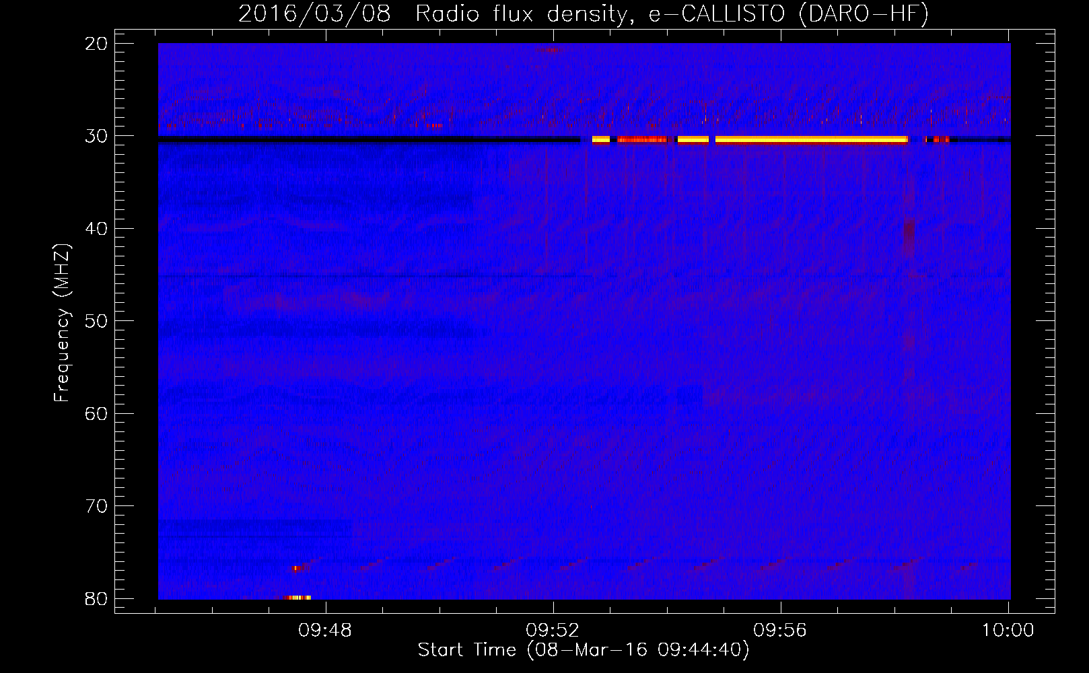1089x673 pixels.
Task: Click the 10:00 time tick label
Action: click(x=1007, y=631)
